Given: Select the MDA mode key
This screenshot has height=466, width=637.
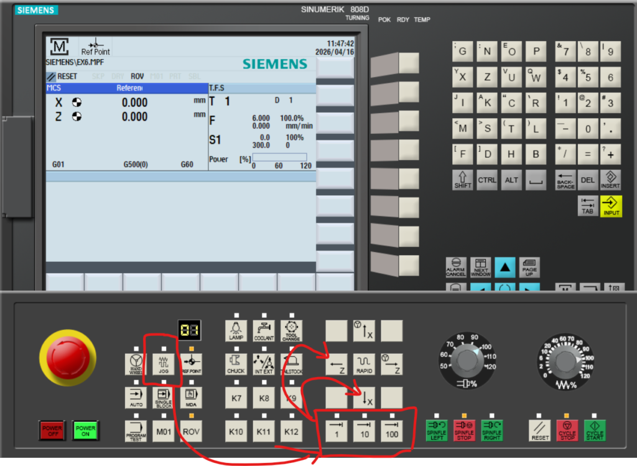Looking at the screenshot, I should (x=191, y=398).
